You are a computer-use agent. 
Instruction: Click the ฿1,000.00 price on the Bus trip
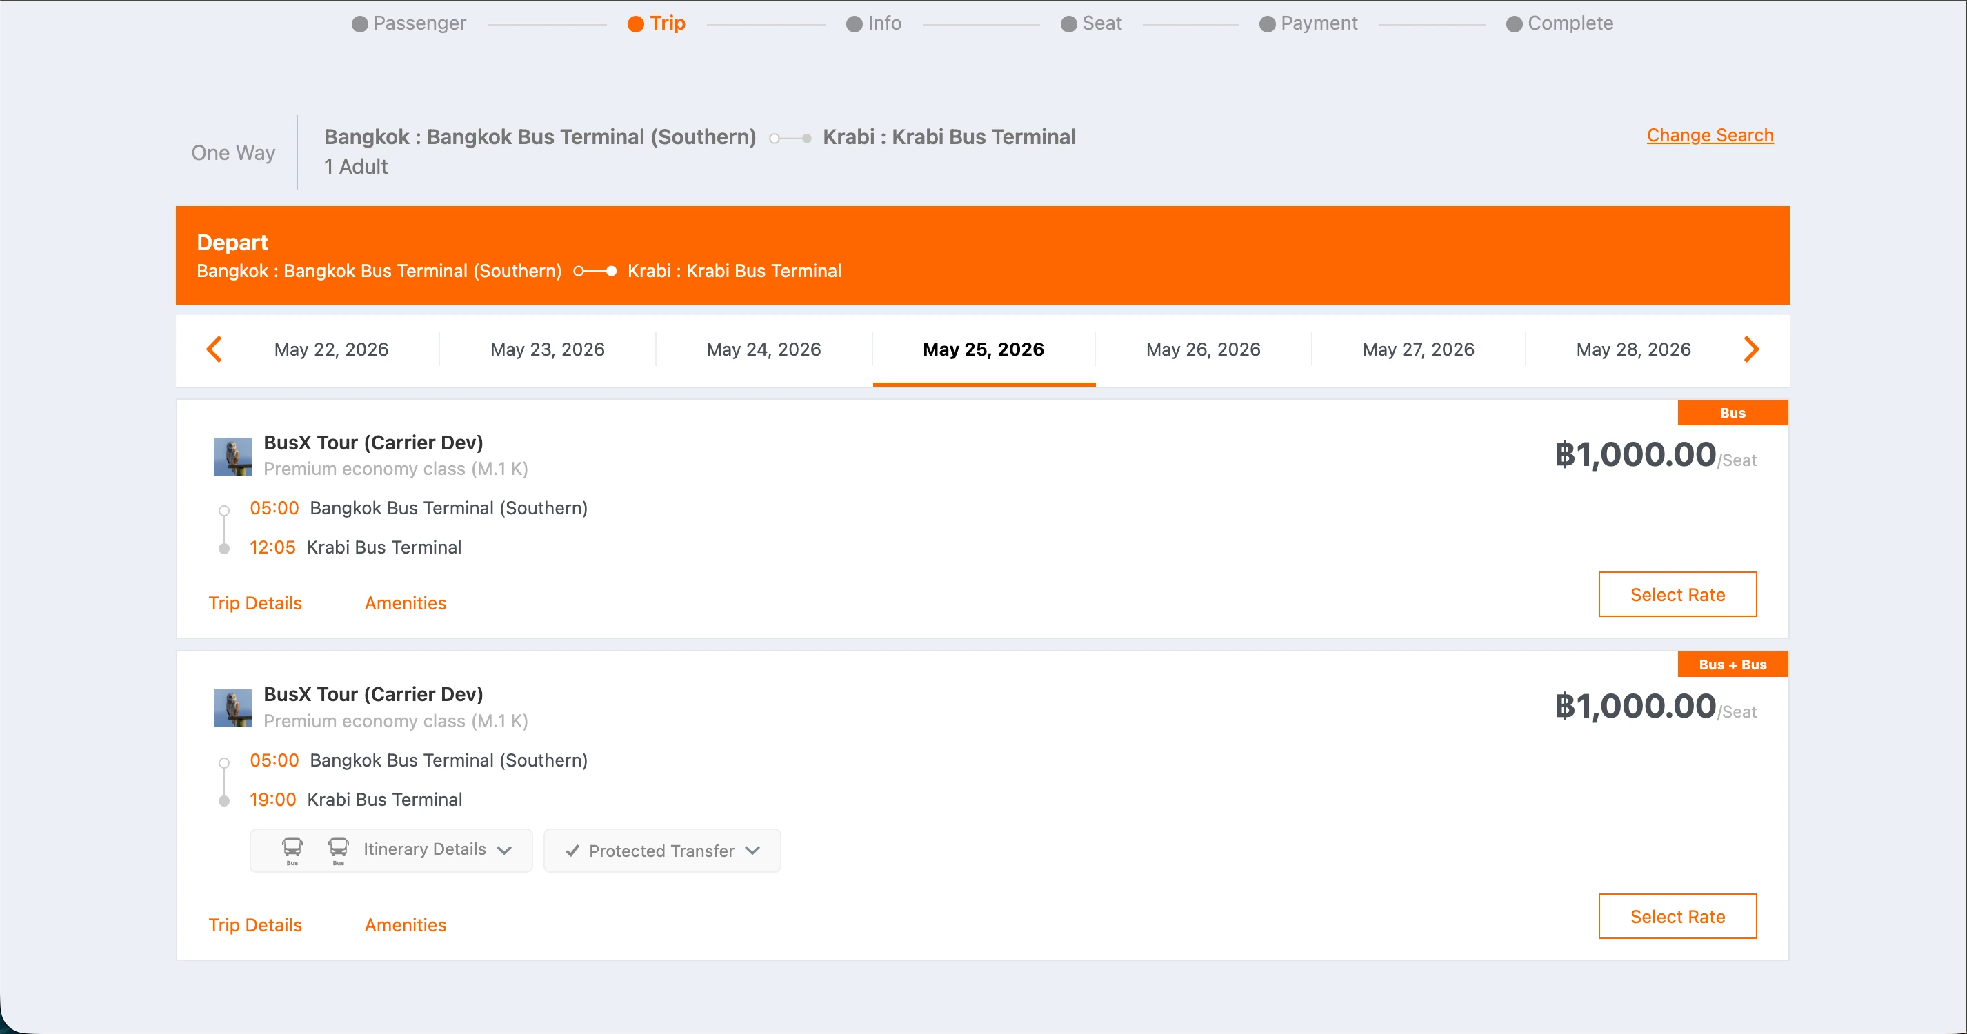click(x=1636, y=455)
